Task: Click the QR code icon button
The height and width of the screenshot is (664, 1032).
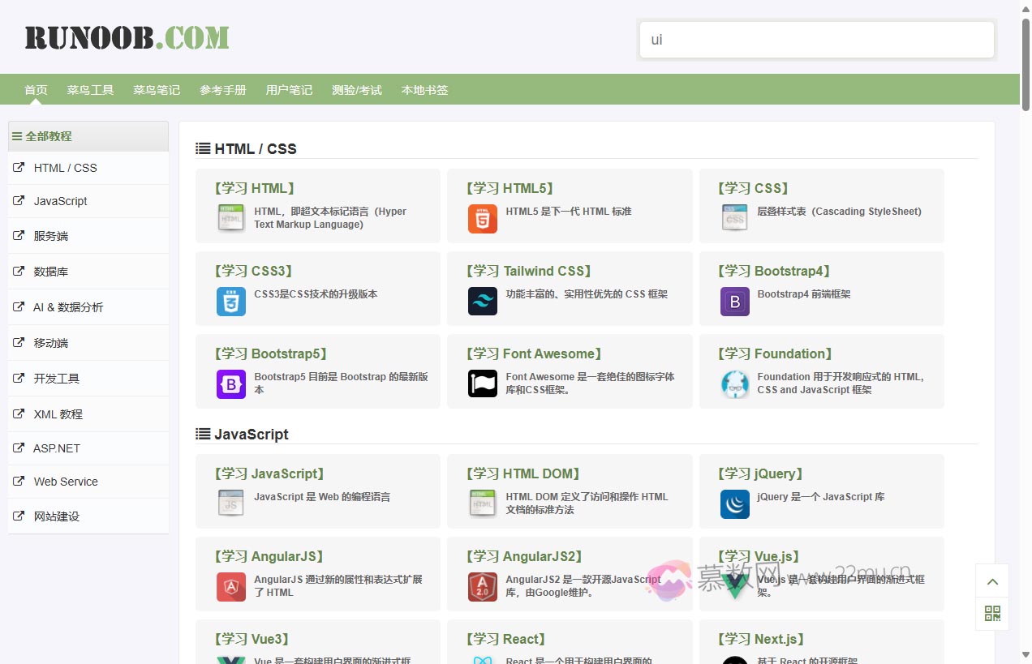Action: [x=992, y=613]
